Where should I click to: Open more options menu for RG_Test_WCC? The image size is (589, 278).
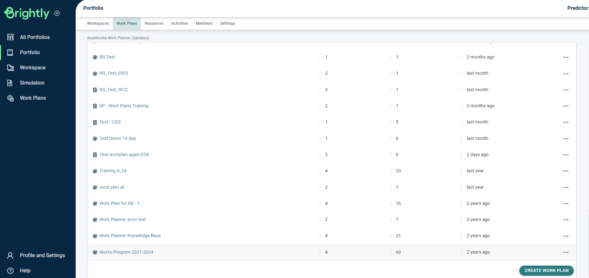566,90
